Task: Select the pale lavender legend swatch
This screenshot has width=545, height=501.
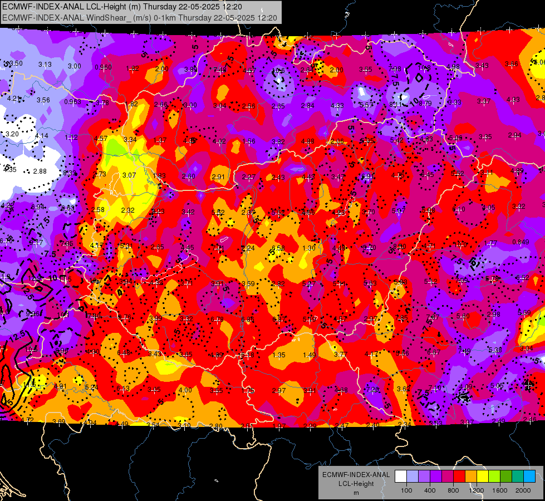Action: (413, 476)
